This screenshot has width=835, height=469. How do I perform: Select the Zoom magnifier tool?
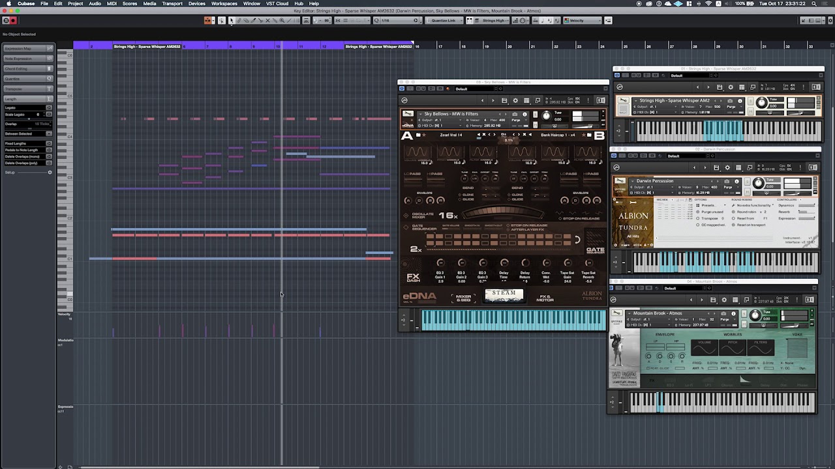pyautogui.click(x=282, y=20)
